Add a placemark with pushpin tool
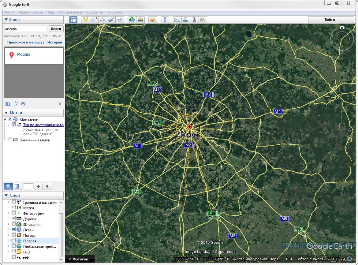358x265 pixels. coord(85,20)
